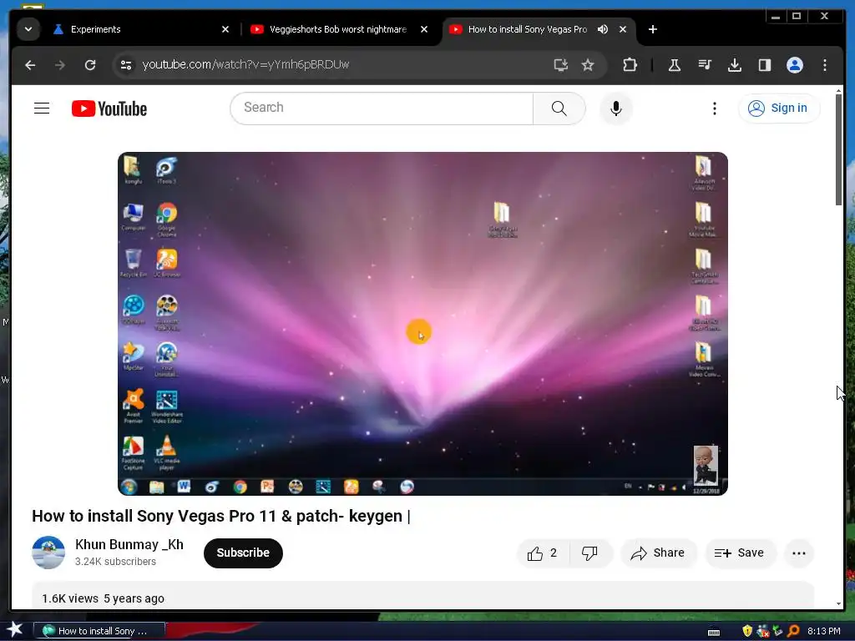Open the Khun Bunmay _Kh channel name
The image size is (855, 641).
129,544
